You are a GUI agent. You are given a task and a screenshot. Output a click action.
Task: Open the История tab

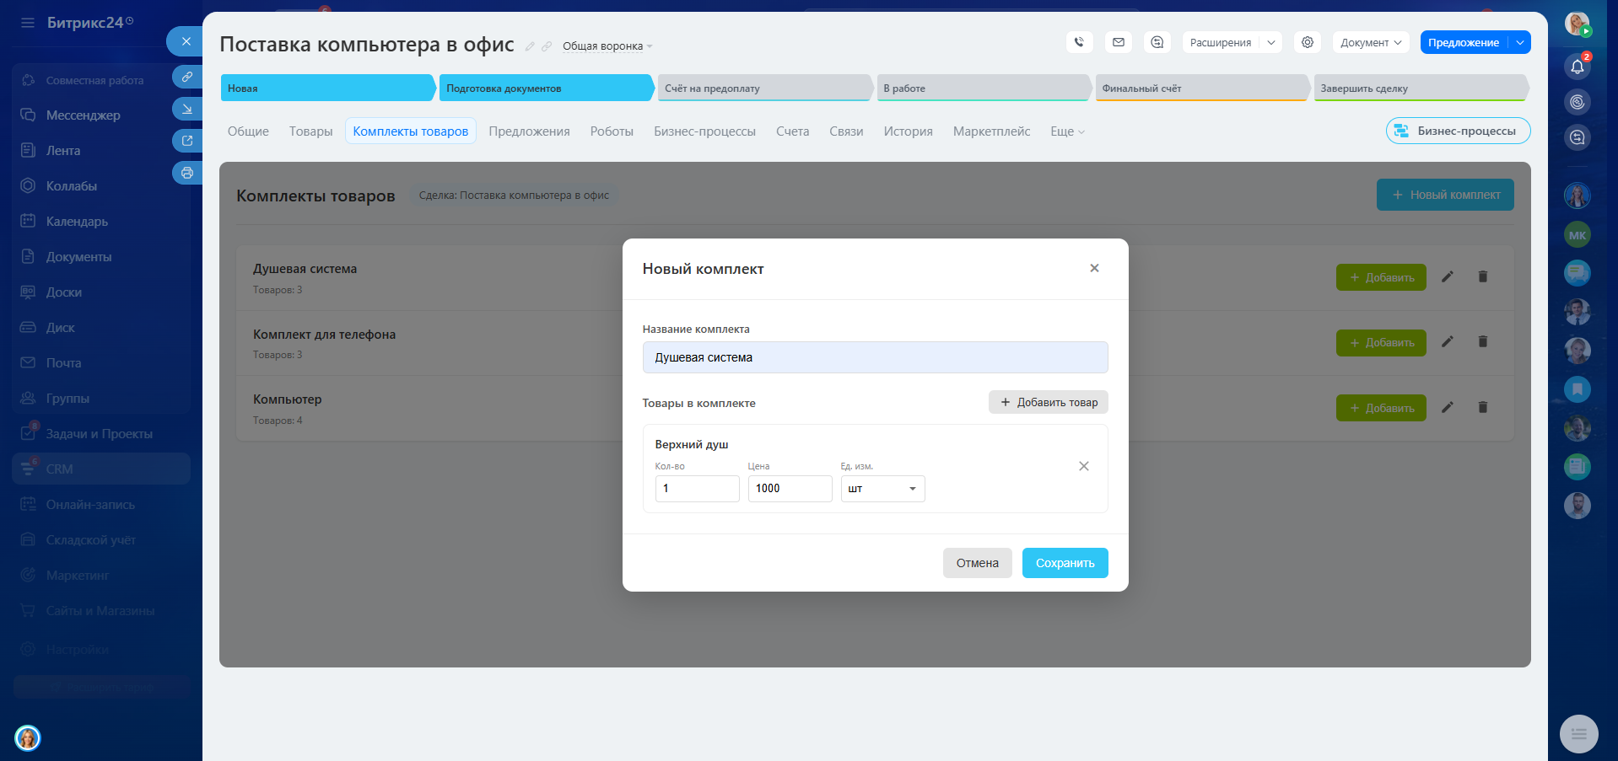coord(908,131)
